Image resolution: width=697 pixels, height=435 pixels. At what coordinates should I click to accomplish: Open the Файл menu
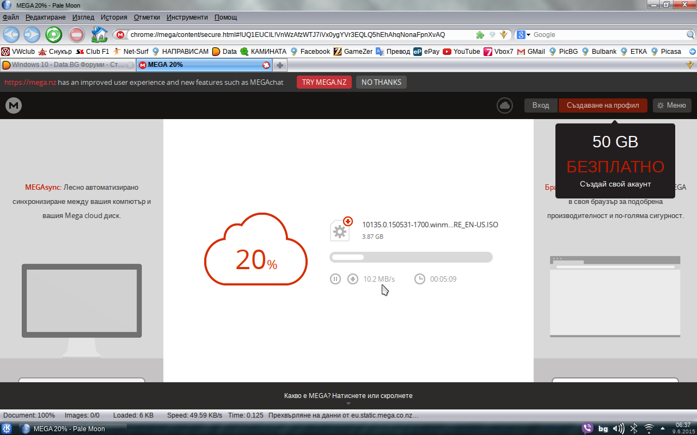tap(11, 17)
